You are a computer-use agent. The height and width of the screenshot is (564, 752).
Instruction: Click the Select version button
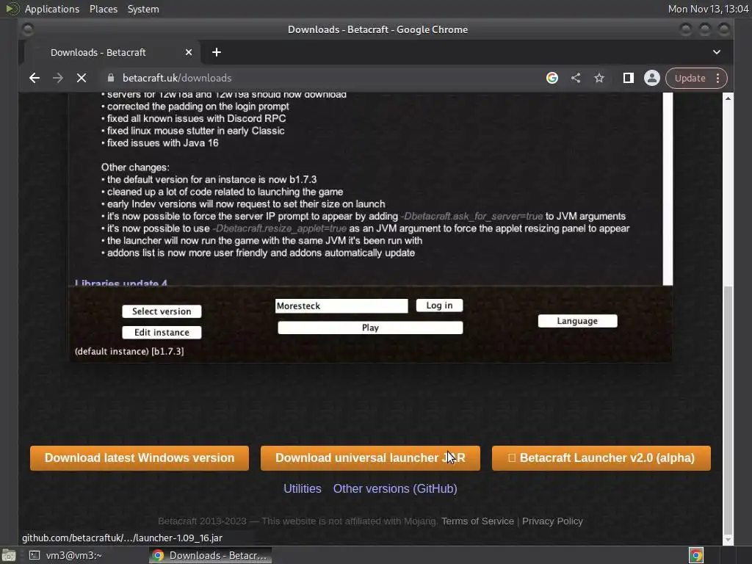tap(162, 311)
